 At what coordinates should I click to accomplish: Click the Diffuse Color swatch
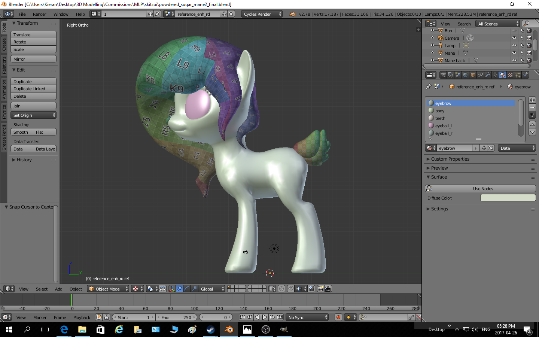pos(508,198)
